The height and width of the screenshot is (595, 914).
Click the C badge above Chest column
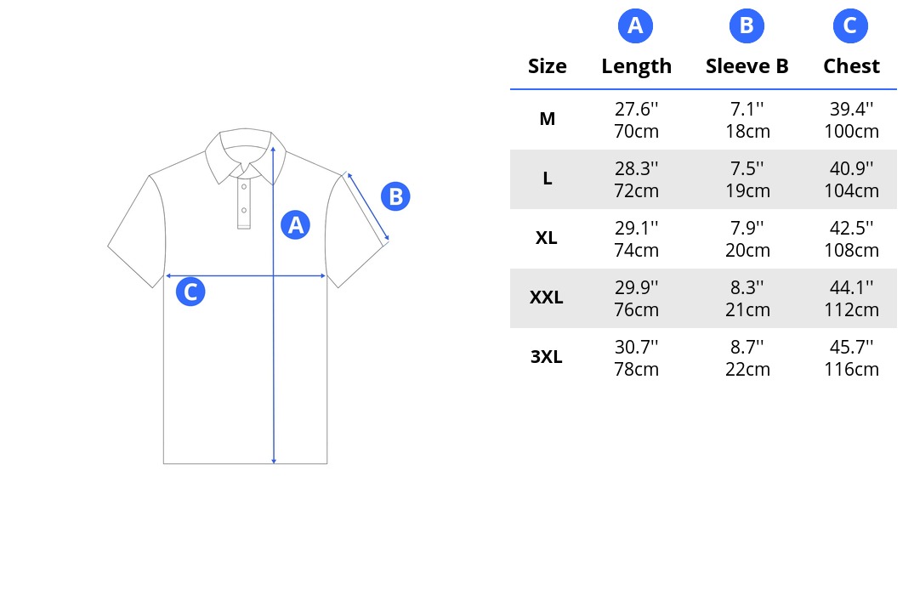tap(850, 25)
